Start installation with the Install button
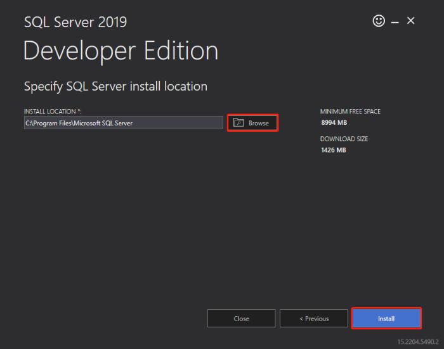 coord(386,319)
